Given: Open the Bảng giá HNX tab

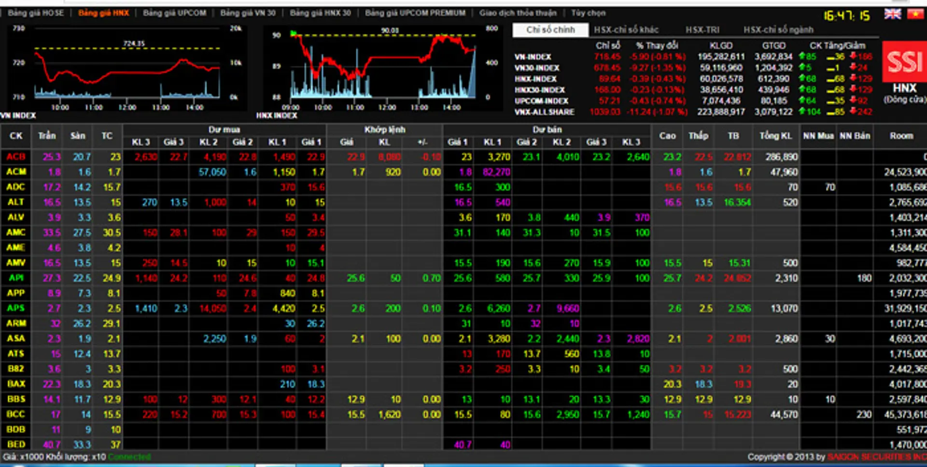Looking at the screenshot, I should coord(104,13).
